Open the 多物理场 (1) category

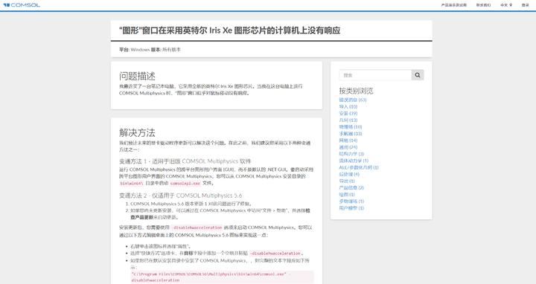351,201
